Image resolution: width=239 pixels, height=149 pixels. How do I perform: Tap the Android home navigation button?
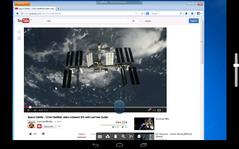119,145
